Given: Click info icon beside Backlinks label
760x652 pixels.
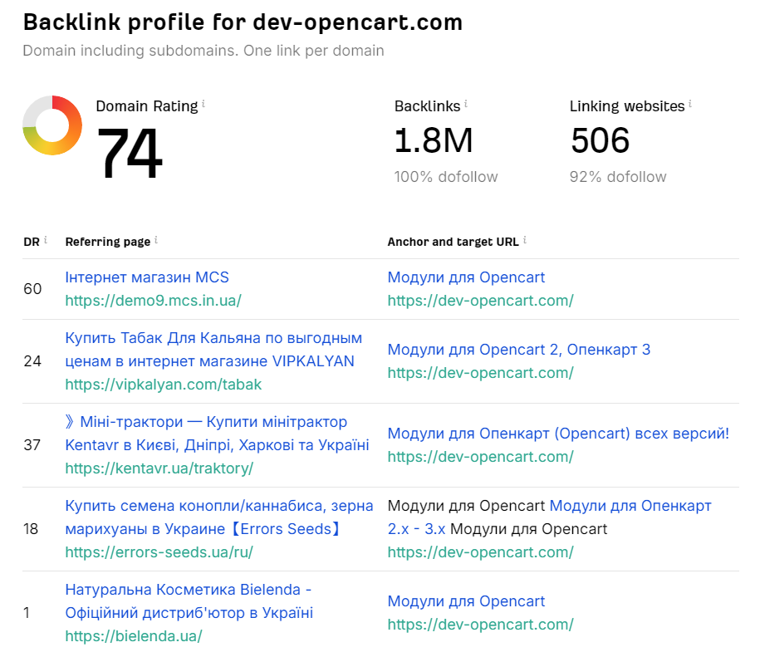Looking at the screenshot, I should point(466,103).
